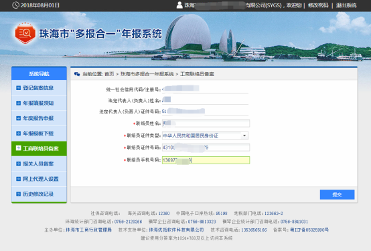The image size is (371, 251).
Task: Click the arrow icon beside 工商联络员备案
Action: coord(19,148)
